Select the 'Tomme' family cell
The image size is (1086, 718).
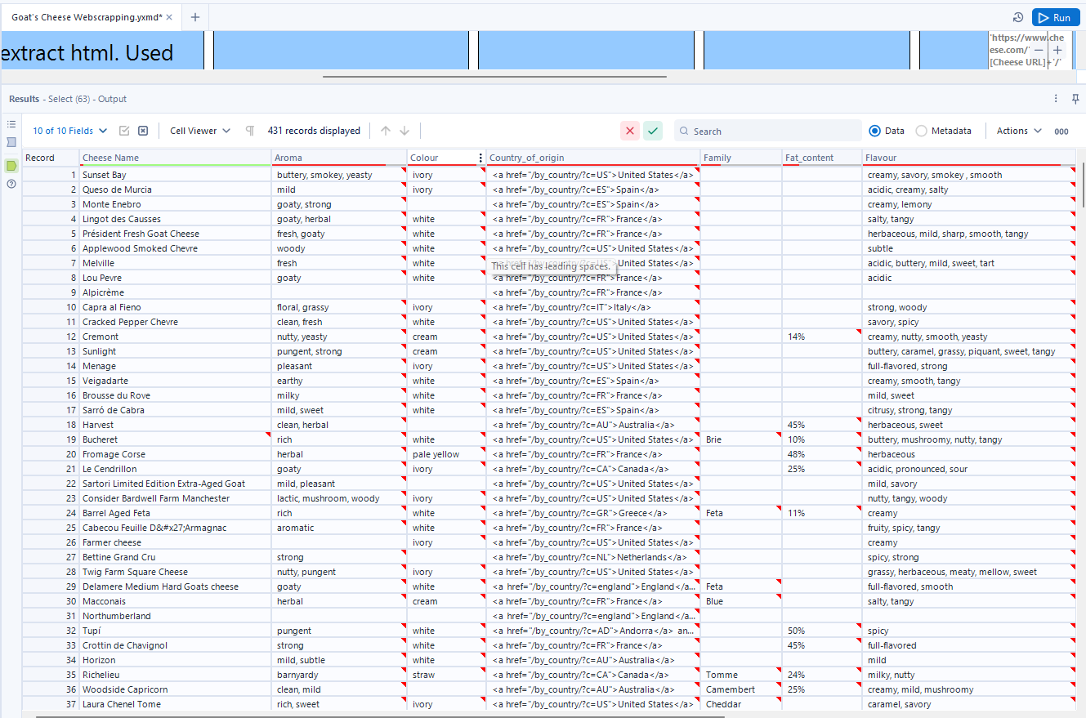point(741,675)
